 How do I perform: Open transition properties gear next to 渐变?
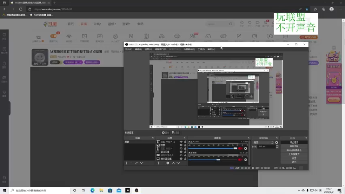276,143
